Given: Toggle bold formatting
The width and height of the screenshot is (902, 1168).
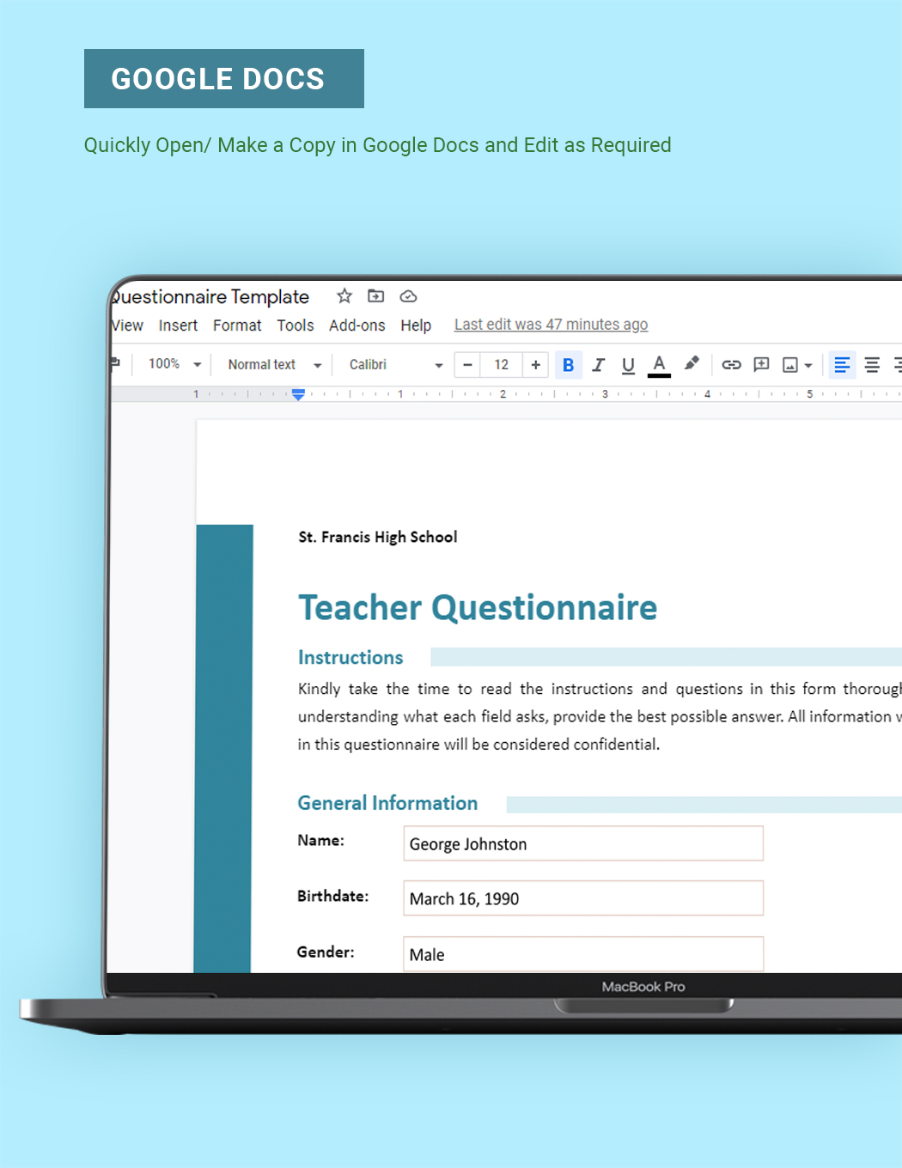Looking at the screenshot, I should (x=568, y=364).
